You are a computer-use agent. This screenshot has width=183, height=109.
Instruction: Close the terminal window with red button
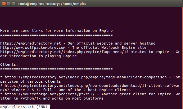4,4
